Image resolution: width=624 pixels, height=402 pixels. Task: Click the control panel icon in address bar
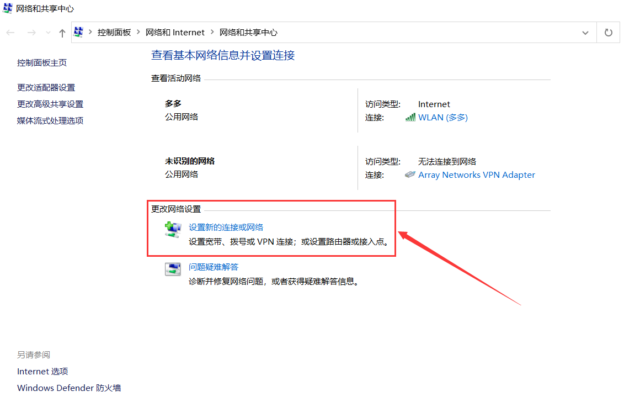coord(79,33)
